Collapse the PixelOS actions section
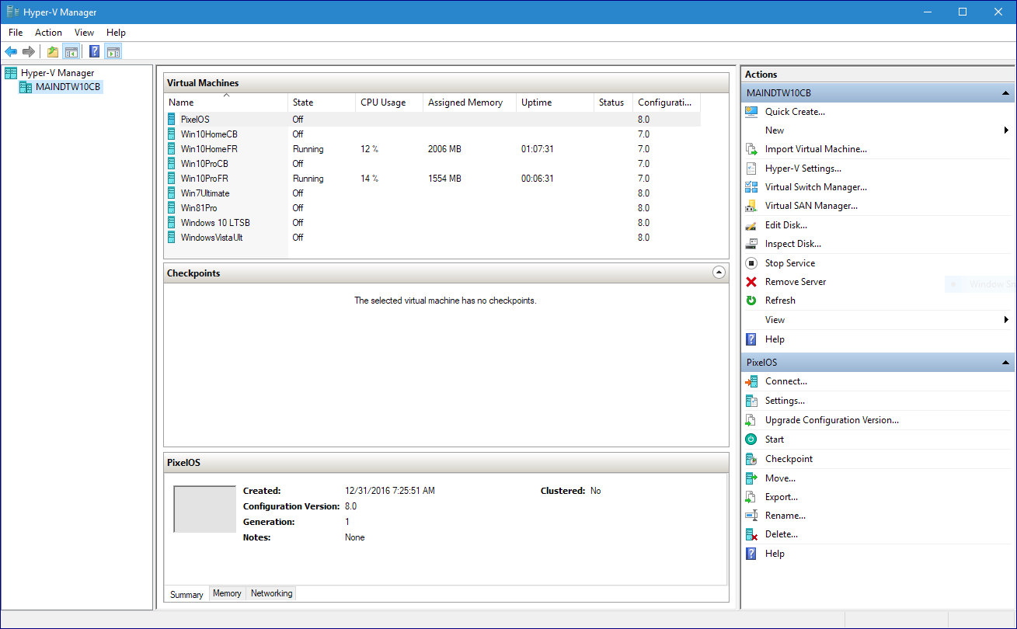The image size is (1017, 629). tap(1005, 363)
